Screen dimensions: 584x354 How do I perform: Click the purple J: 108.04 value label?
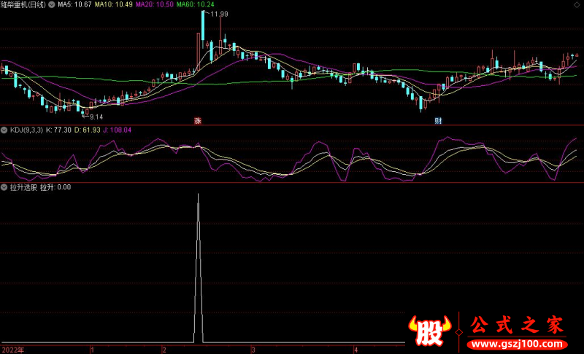coord(118,130)
